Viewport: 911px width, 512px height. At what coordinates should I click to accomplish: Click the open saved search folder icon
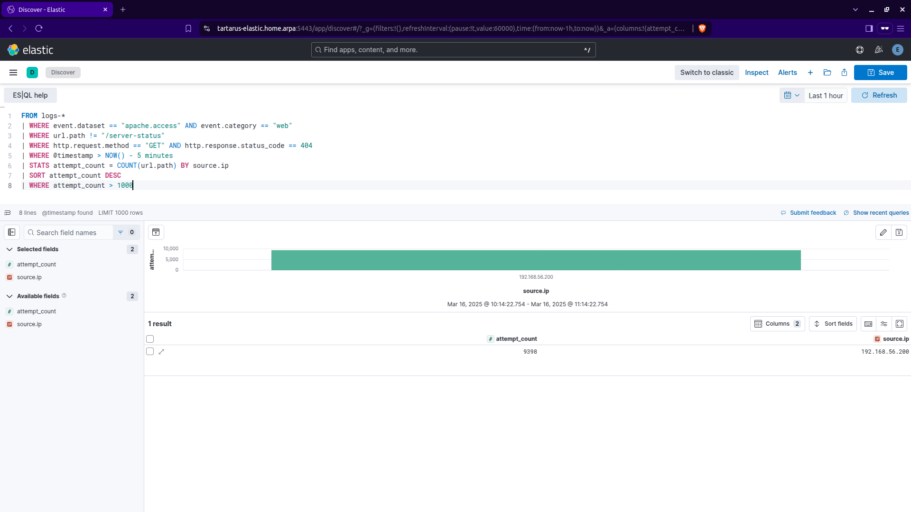827,73
